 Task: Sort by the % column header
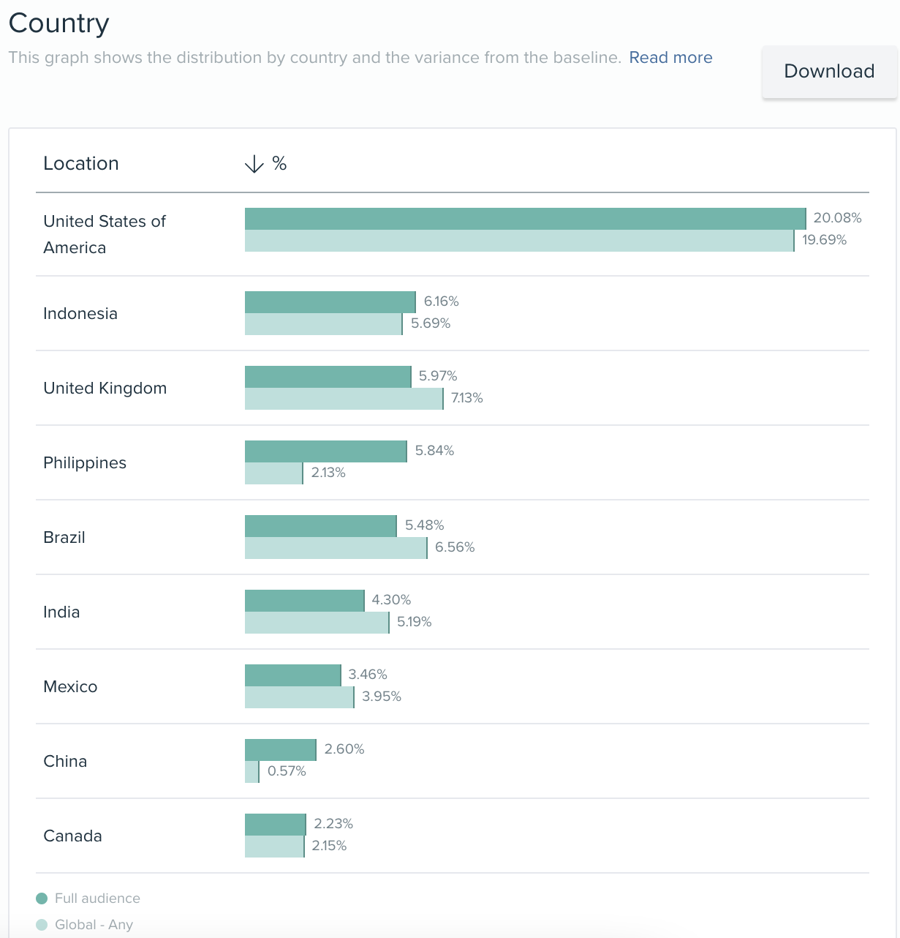point(279,164)
